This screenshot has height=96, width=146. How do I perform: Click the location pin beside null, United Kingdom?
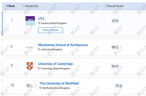[x=39, y=49]
